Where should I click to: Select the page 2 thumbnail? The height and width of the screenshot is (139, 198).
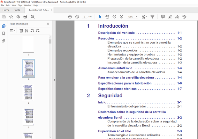click(28, 44)
